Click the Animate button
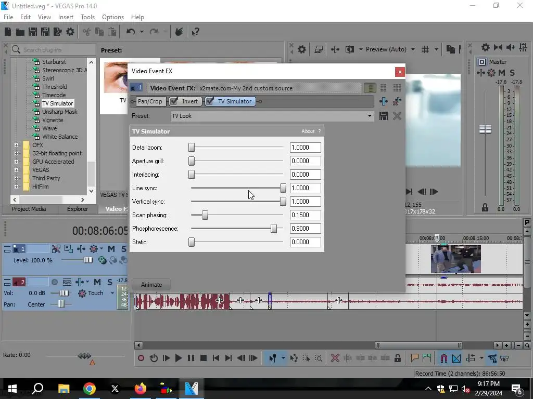Viewport: 533px width, 399px height. pyautogui.click(x=151, y=285)
